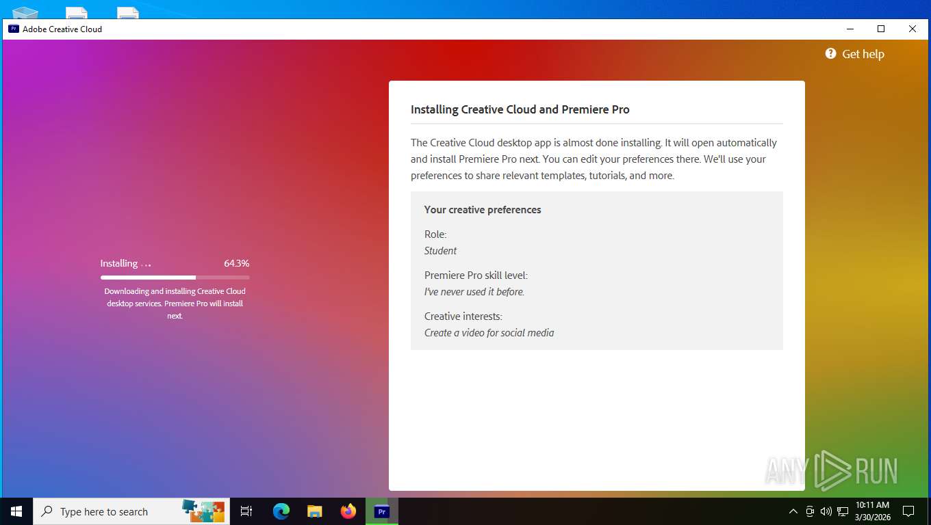The image size is (931, 525).
Task: Click the Premiere Pro skill level label
Action: (x=476, y=275)
